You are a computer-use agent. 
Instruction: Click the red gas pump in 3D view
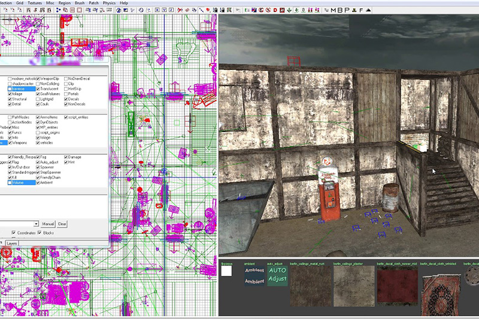(329, 189)
